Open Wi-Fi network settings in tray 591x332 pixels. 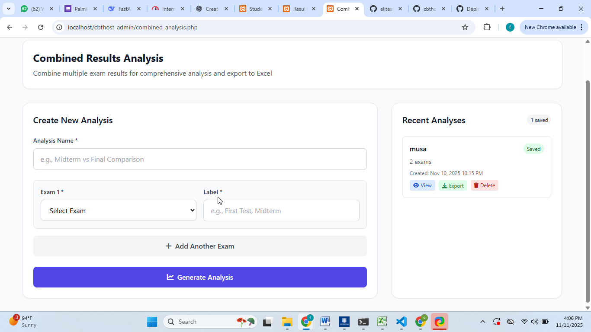click(x=524, y=322)
